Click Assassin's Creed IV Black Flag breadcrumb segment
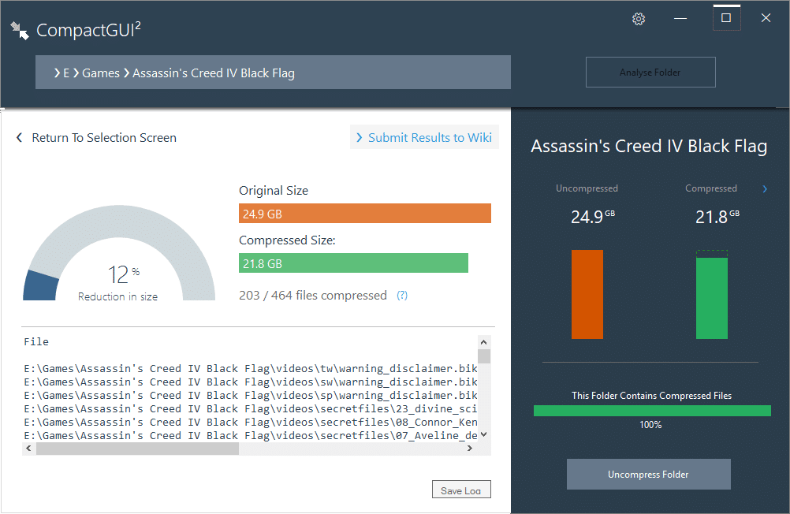This screenshot has width=790, height=514. click(214, 73)
